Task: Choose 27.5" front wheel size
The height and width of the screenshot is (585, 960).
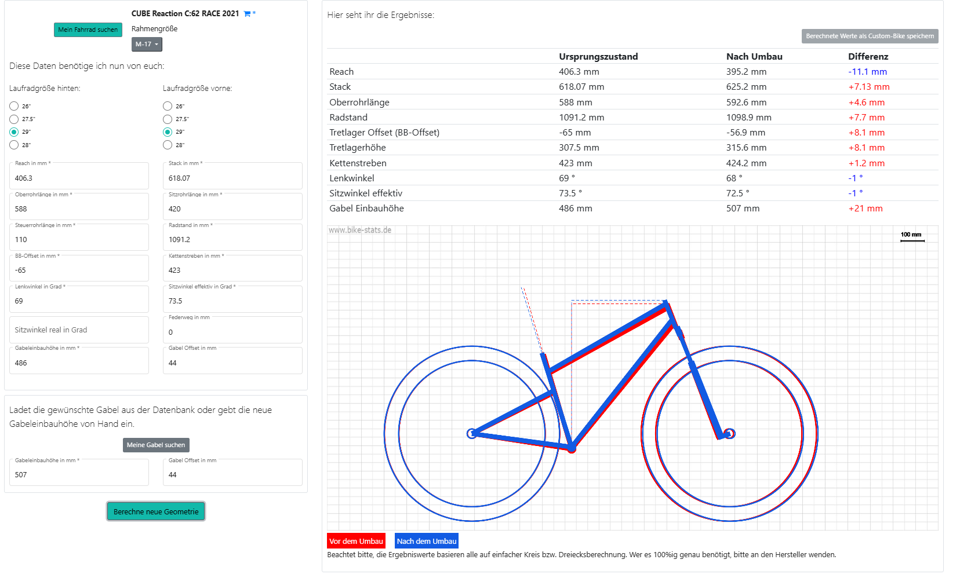Action: pyautogui.click(x=168, y=119)
